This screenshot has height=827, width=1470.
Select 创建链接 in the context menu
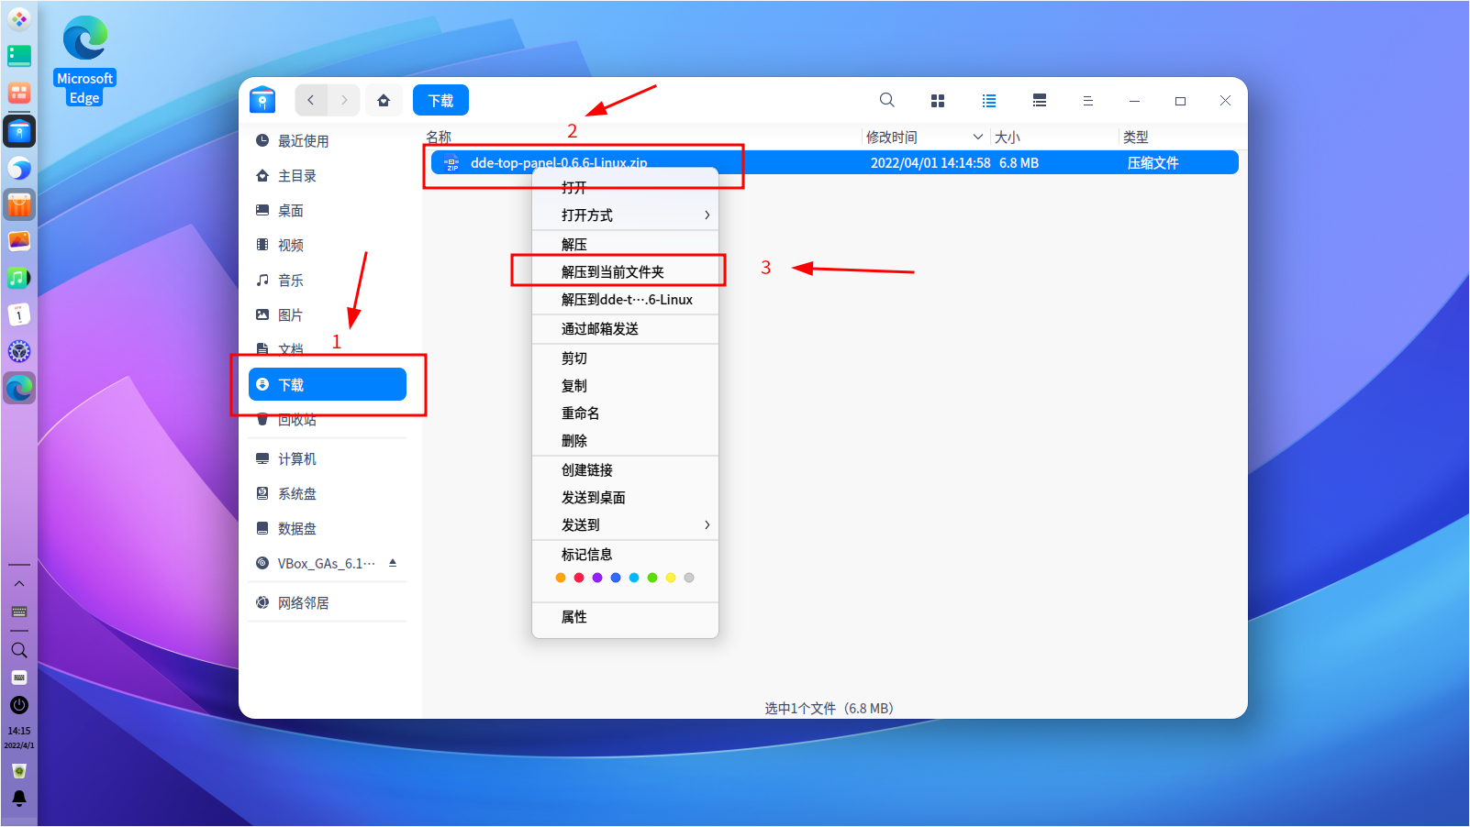tap(625, 470)
